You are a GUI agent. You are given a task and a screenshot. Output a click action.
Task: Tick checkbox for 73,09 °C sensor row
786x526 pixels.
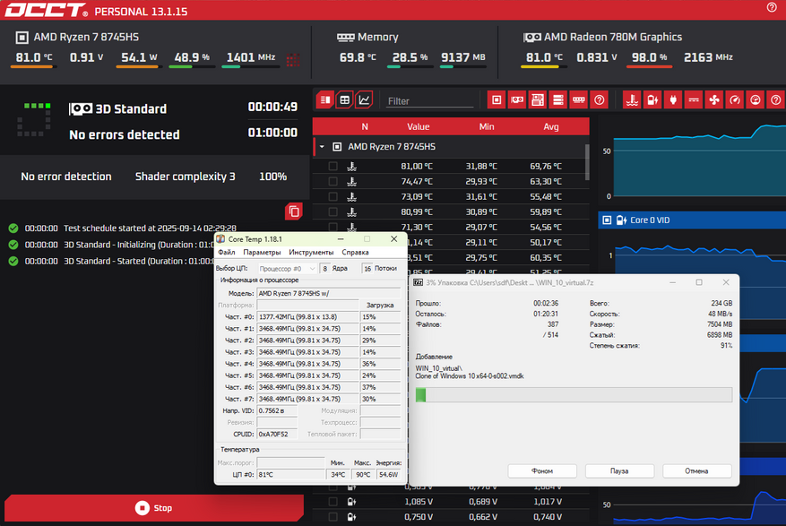tap(333, 196)
